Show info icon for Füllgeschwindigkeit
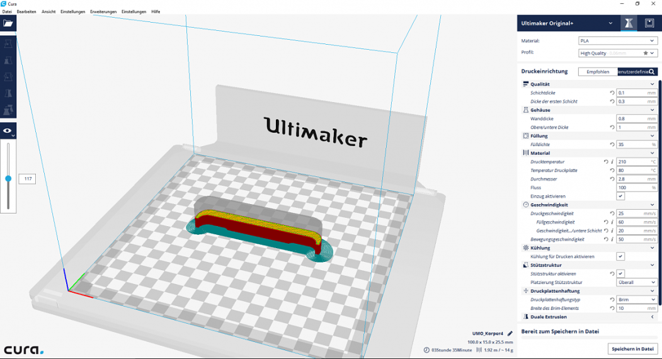662x359 pixels. (x=612, y=222)
